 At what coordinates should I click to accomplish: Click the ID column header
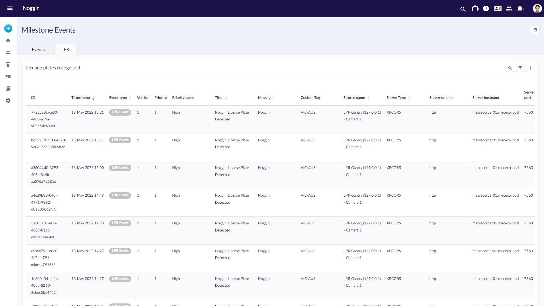pyautogui.click(x=33, y=98)
